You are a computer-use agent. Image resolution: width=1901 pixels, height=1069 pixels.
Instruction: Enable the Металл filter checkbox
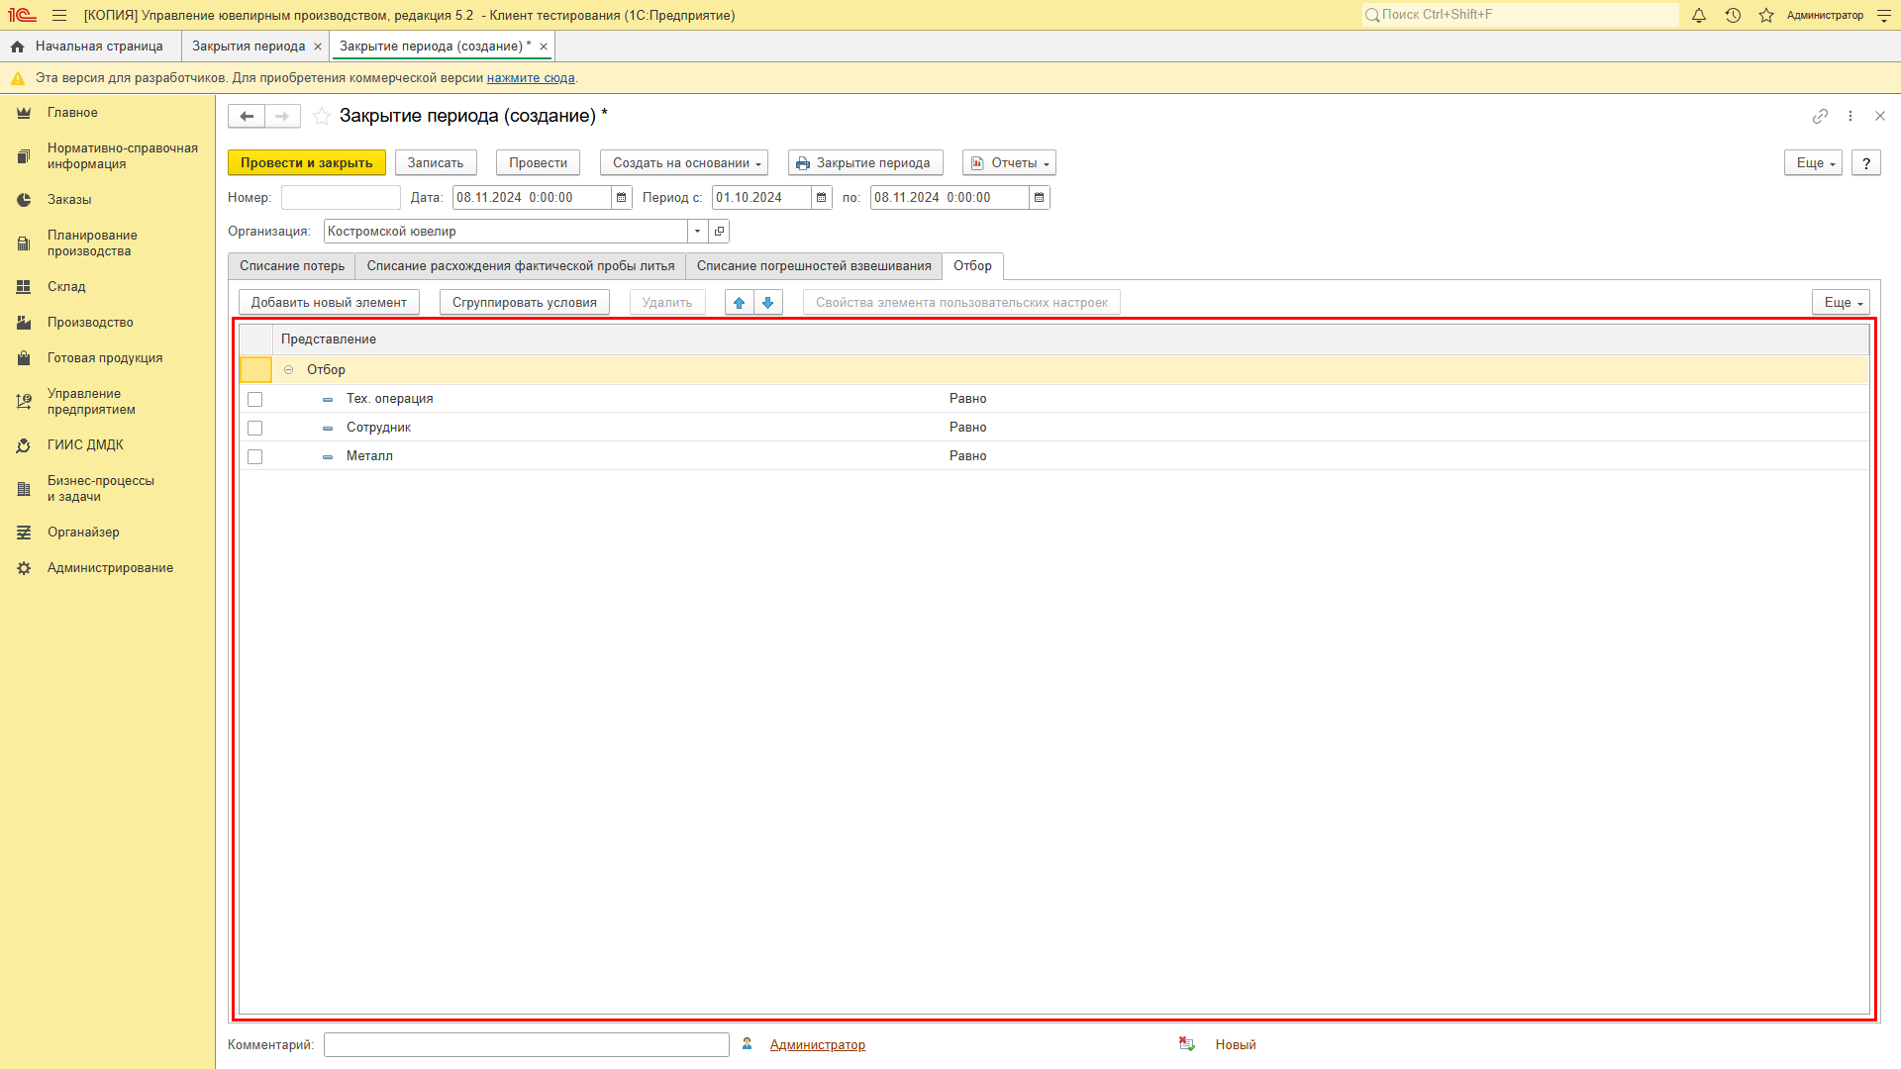[x=255, y=457]
